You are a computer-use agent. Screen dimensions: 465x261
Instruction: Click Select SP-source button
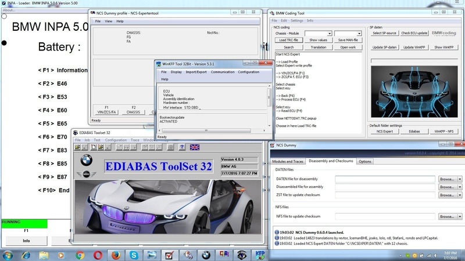[x=384, y=33]
